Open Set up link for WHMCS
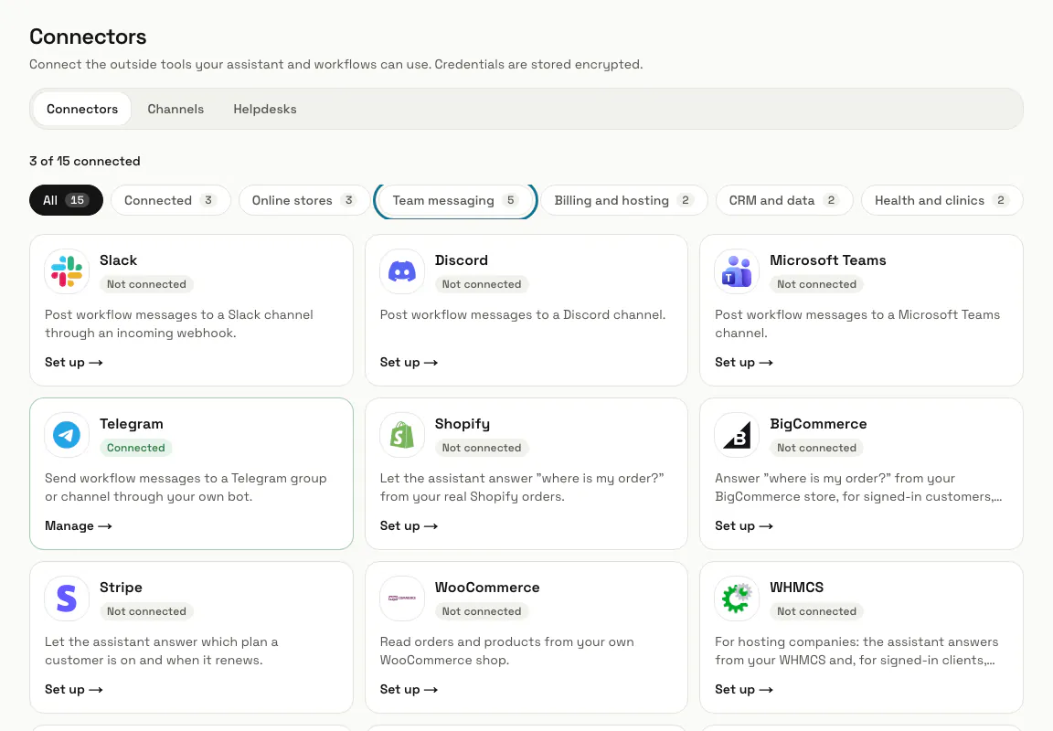The image size is (1053, 731). tap(744, 689)
